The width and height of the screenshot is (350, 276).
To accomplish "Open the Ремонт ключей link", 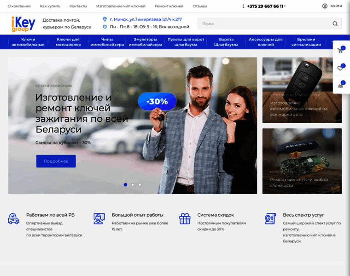I will pos(169,6).
